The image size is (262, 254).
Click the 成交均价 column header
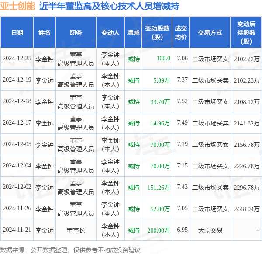(x=181, y=33)
